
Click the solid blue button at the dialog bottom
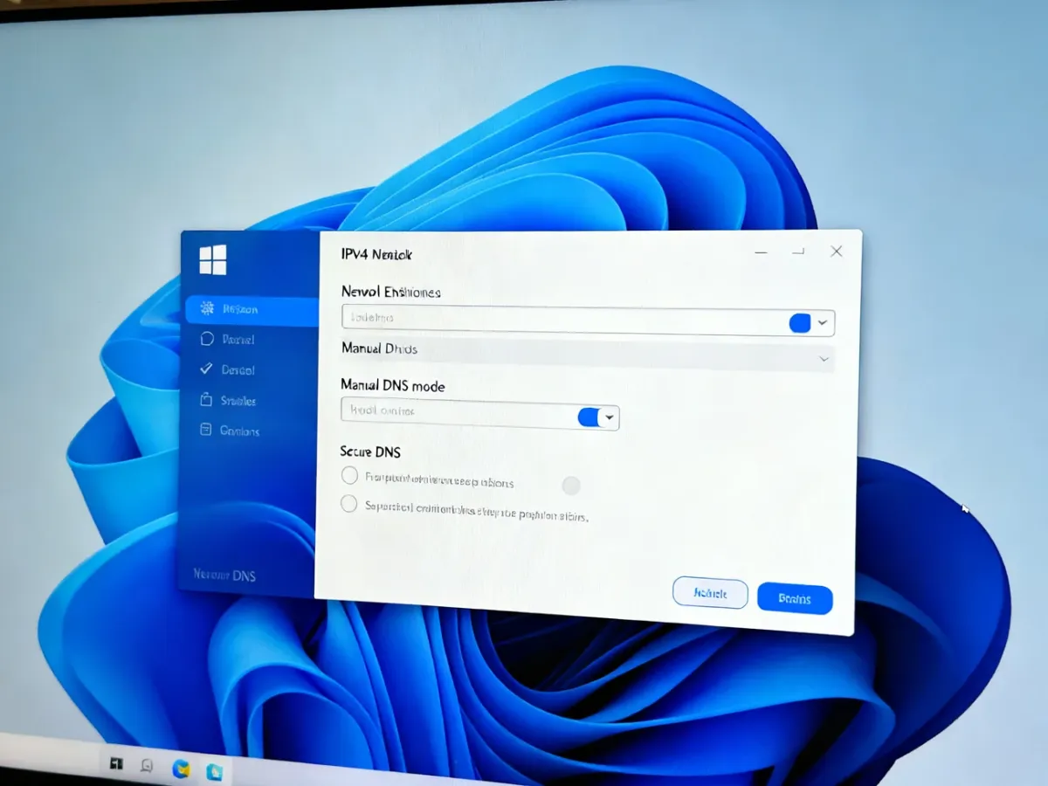[795, 599]
